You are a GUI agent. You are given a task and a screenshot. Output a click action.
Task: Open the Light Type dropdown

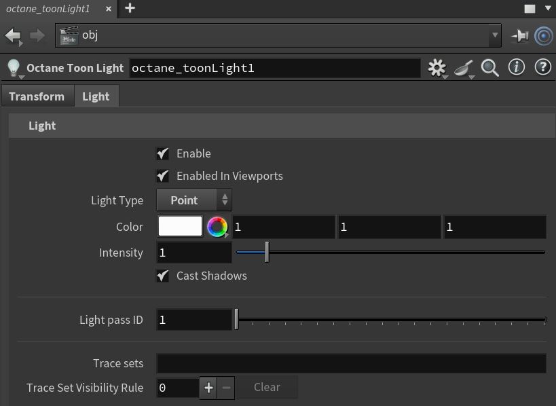click(194, 200)
